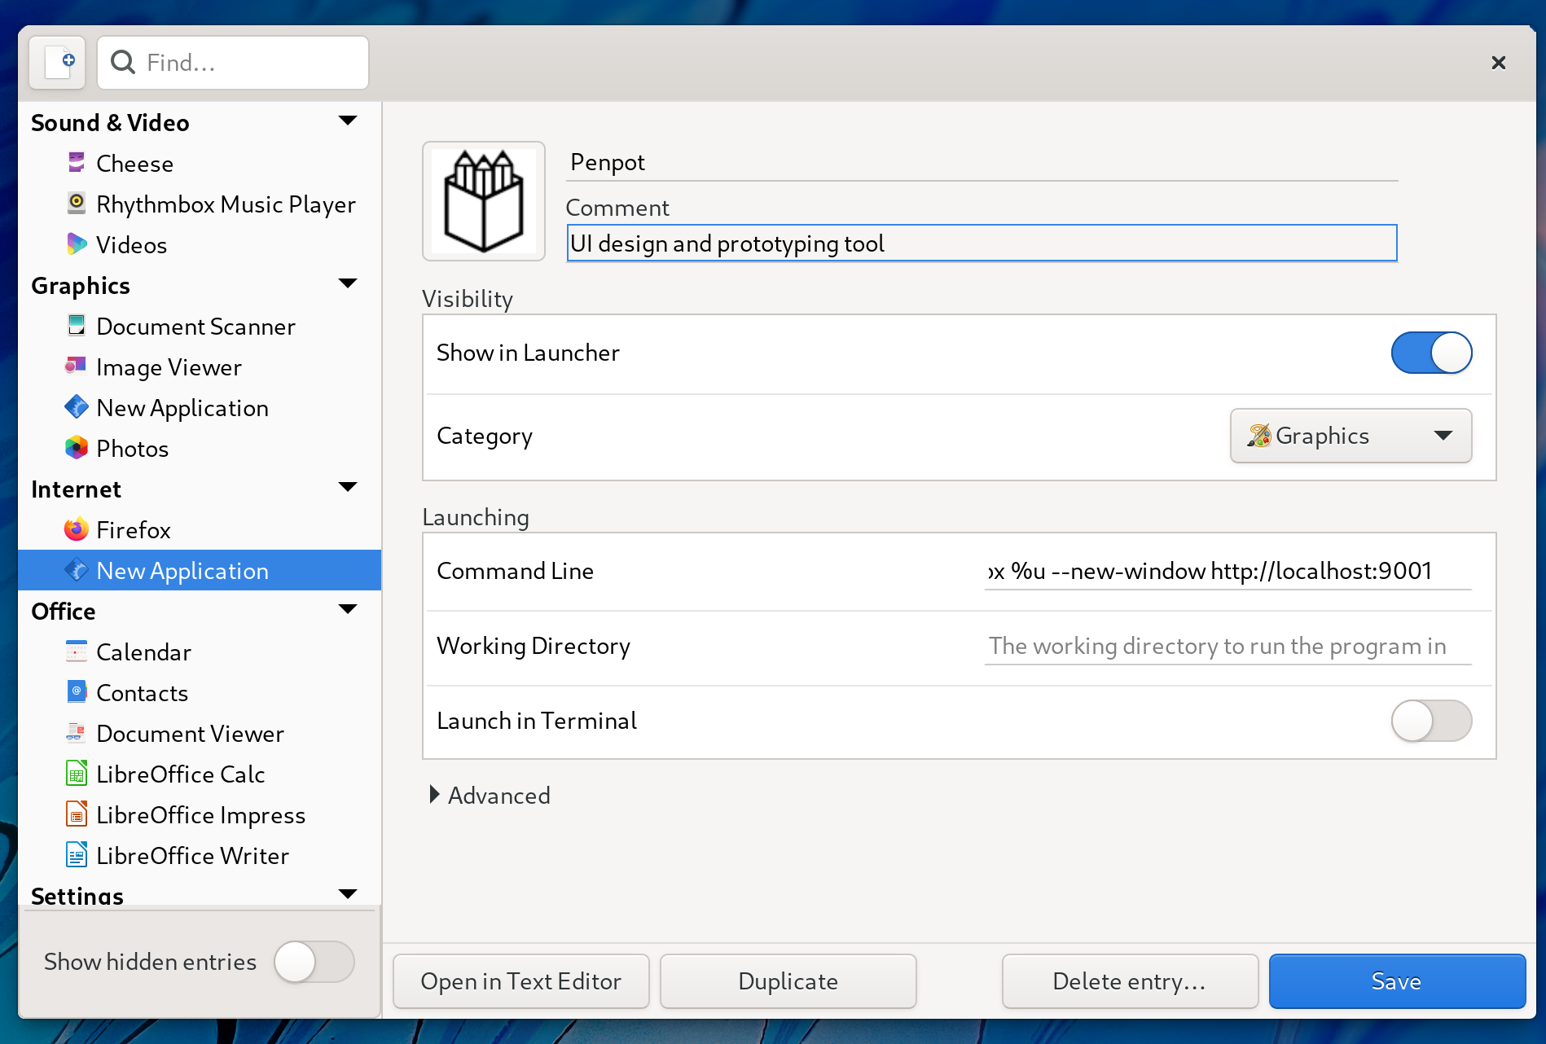Screen dimensions: 1546x1044
Task: Turn off Show in Launcher switch
Action: point(1431,353)
